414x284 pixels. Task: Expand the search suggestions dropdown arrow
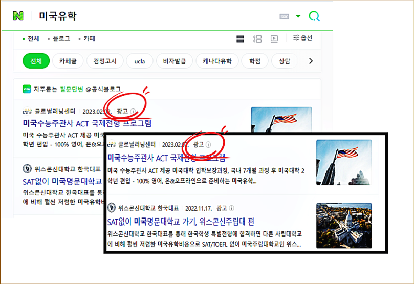(298, 16)
